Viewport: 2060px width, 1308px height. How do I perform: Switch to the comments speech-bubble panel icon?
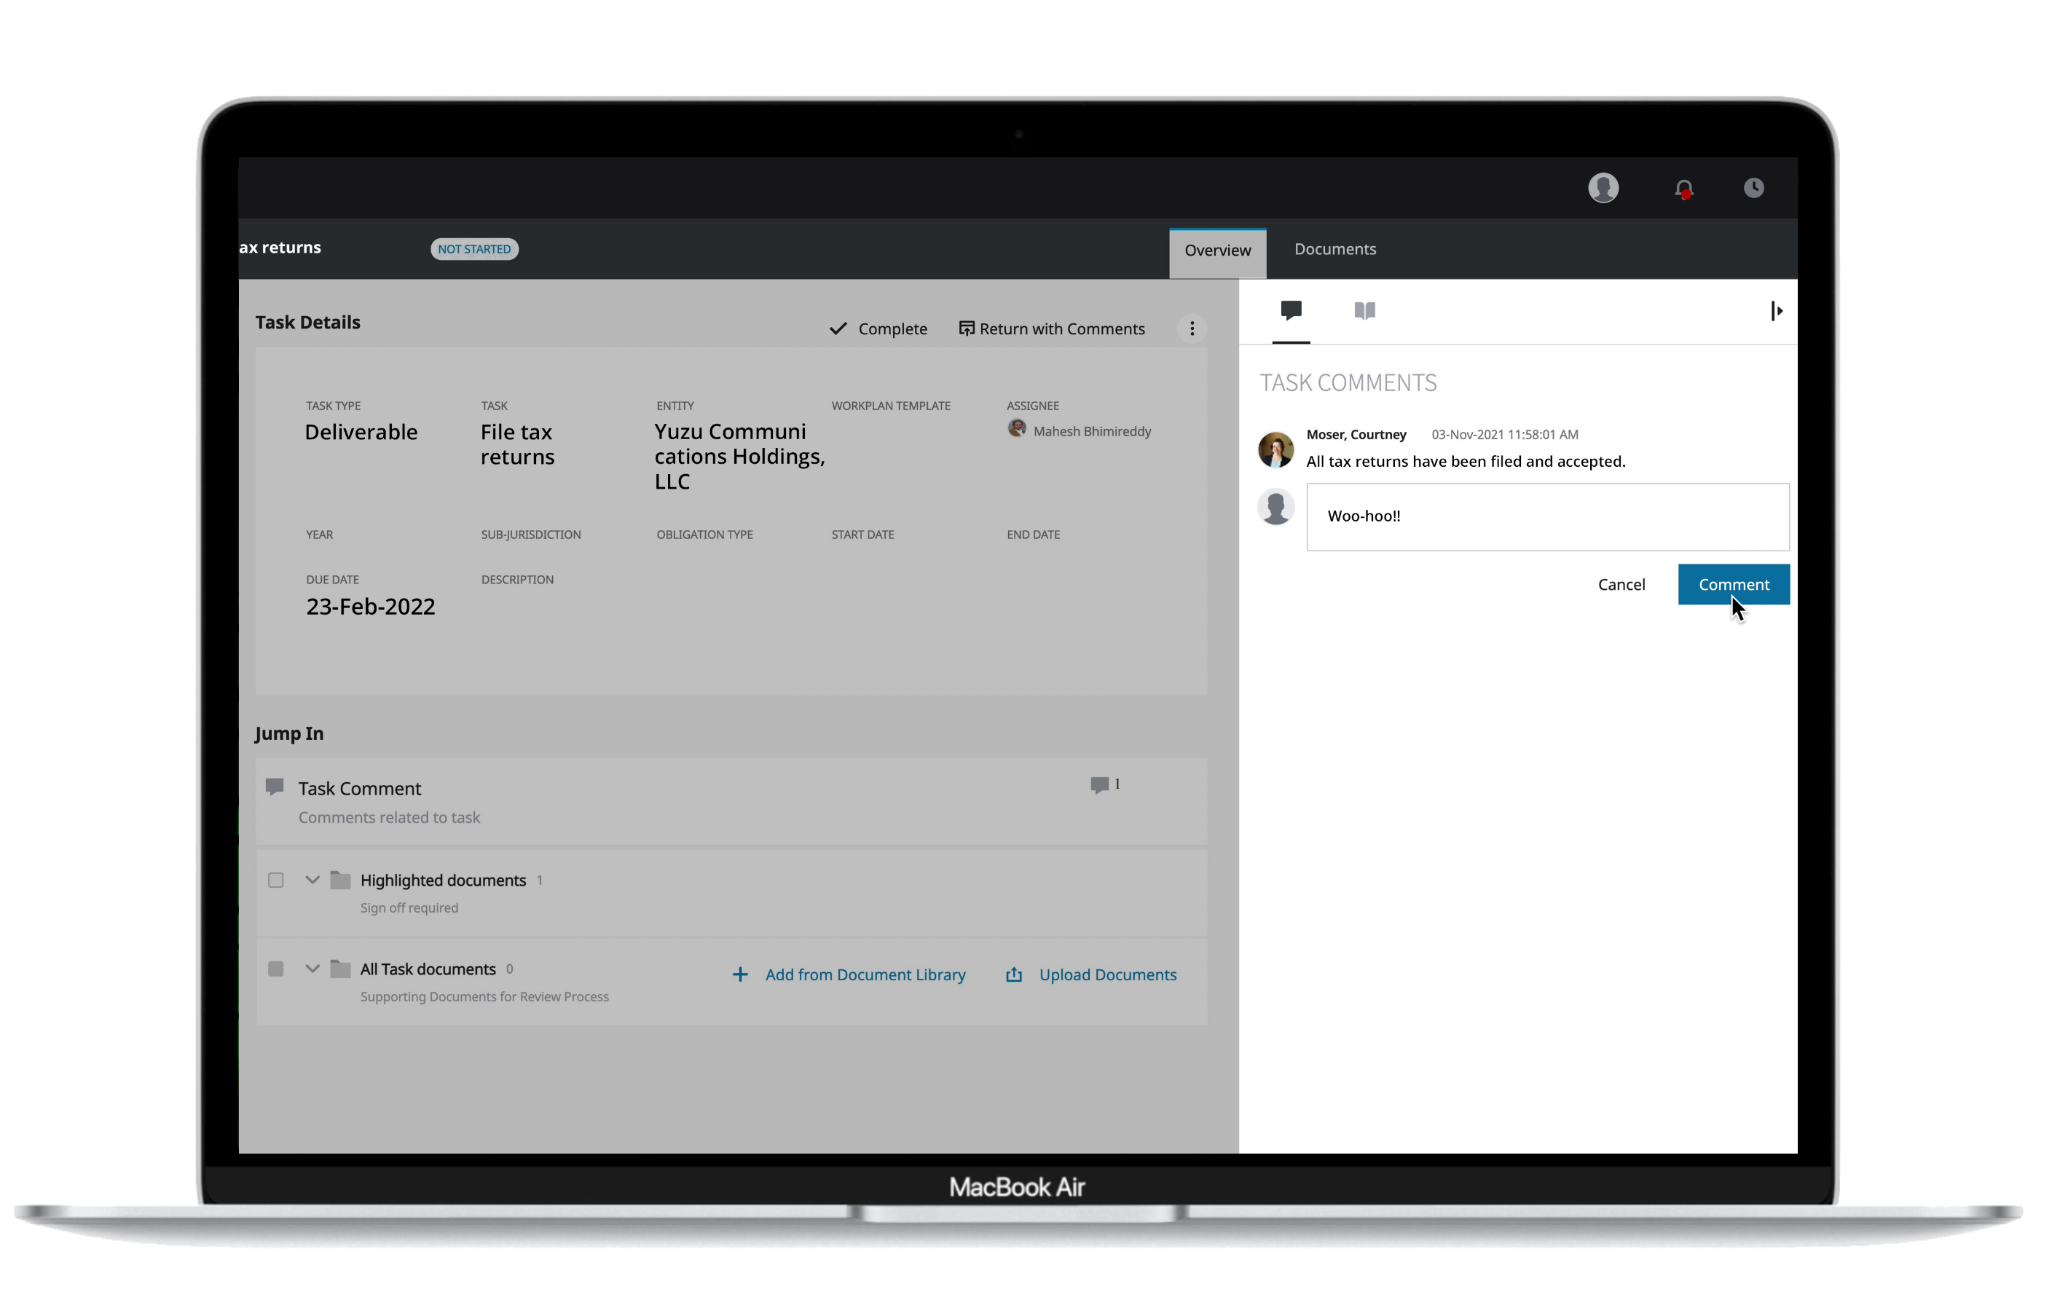click(1290, 310)
